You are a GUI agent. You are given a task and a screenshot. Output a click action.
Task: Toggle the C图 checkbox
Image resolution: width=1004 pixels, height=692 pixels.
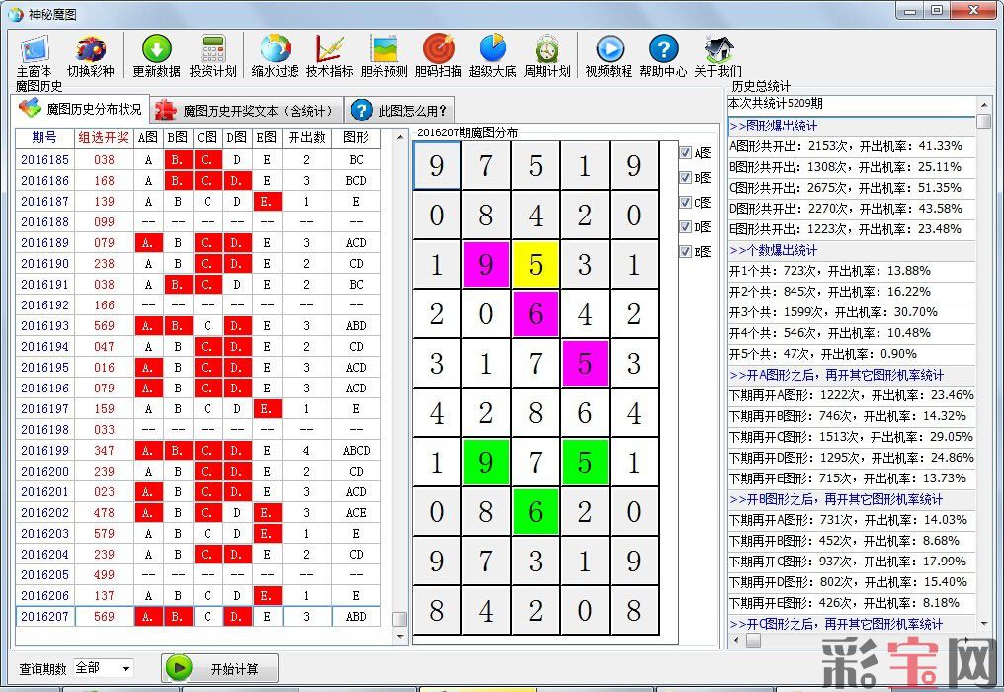pyautogui.click(x=686, y=203)
